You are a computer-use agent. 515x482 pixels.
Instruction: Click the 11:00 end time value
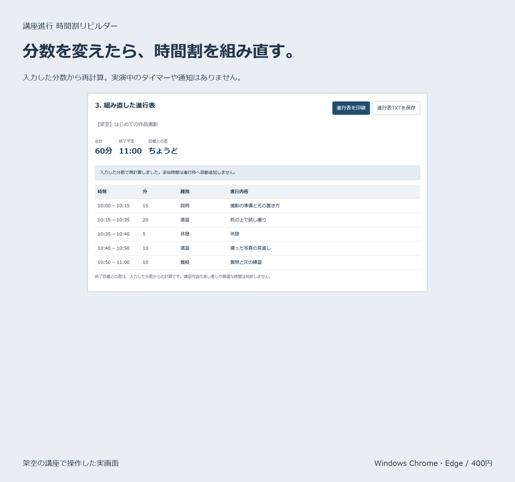point(130,151)
